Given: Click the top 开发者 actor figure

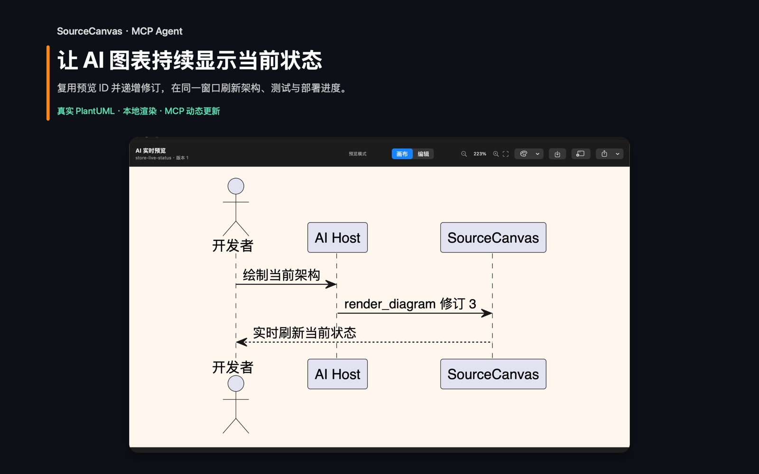Looking at the screenshot, I should coord(236,207).
